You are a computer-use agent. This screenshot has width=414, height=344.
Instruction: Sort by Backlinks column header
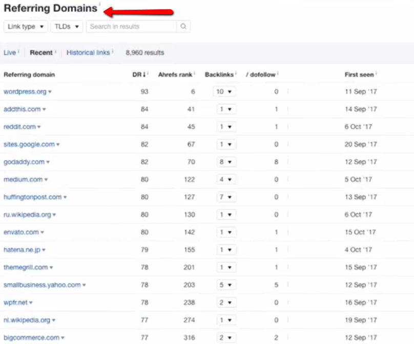point(219,75)
